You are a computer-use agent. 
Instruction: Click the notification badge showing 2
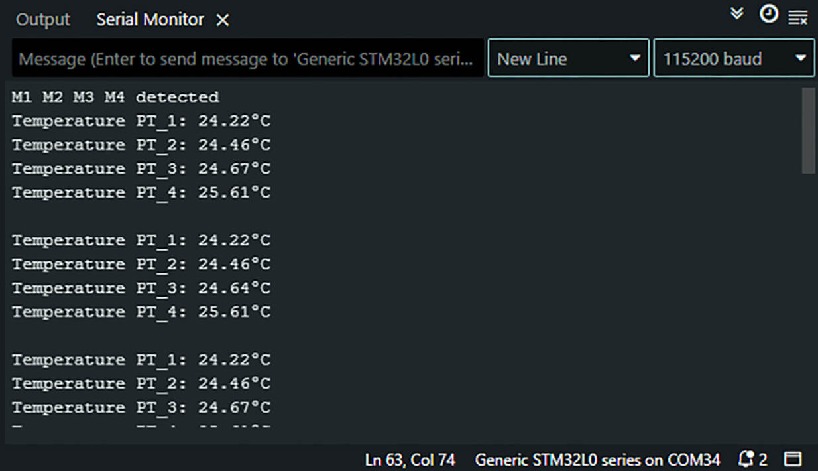coord(756,458)
